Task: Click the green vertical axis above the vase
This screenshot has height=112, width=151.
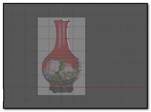Action: click(x=61, y=11)
